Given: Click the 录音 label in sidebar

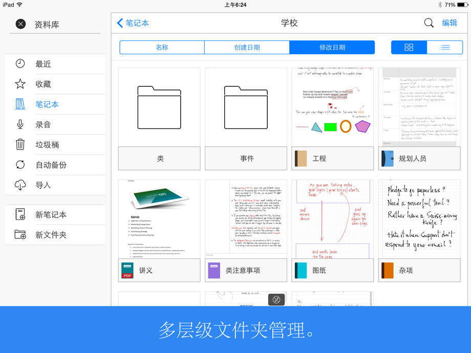Looking at the screenshot, I should click(43, 124).
